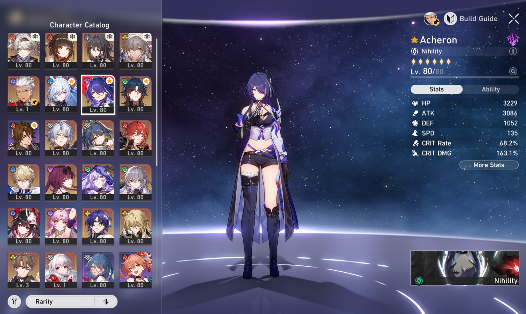The height and width of the screenshot is (314, 526).
Task: Click the purple Lightning element icon
Action: [513, 39]
